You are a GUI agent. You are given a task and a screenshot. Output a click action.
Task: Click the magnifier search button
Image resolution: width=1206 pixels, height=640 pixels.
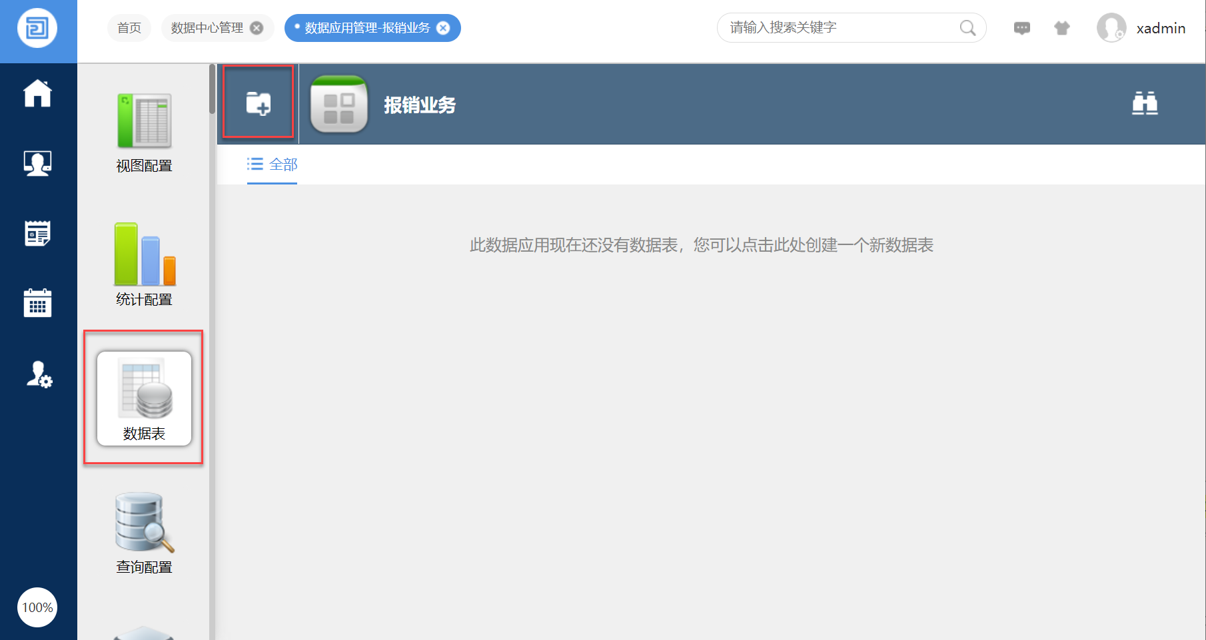click(x=967, y=28)
